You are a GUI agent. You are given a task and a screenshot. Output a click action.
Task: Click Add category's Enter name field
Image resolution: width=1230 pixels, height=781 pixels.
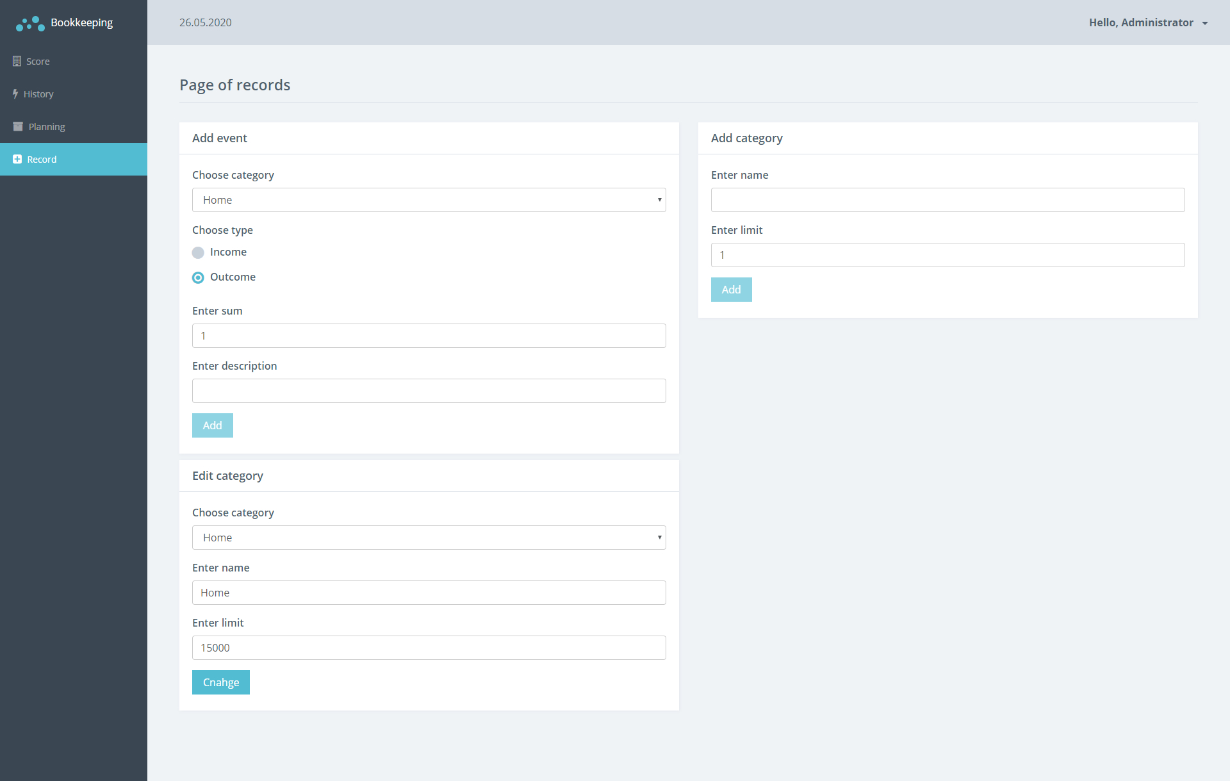tap(947, 200)
